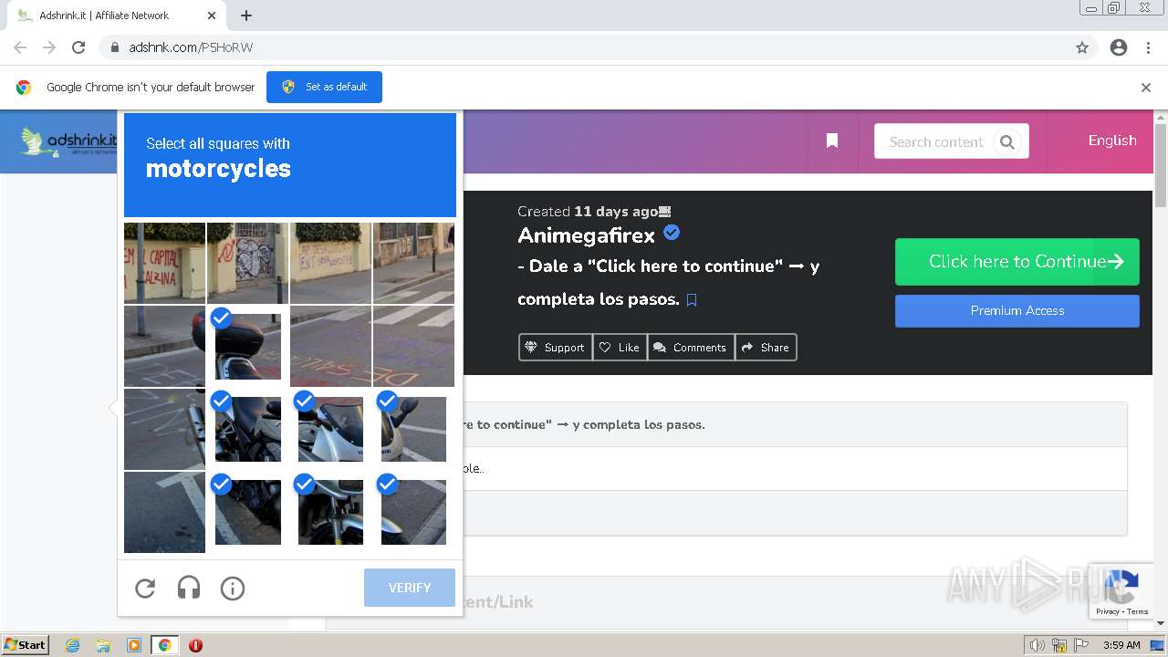The height and width of the screenshot is (657, 1168).
Task: Open Windows Explorer folder from taskbar
Action: point(103,645)
